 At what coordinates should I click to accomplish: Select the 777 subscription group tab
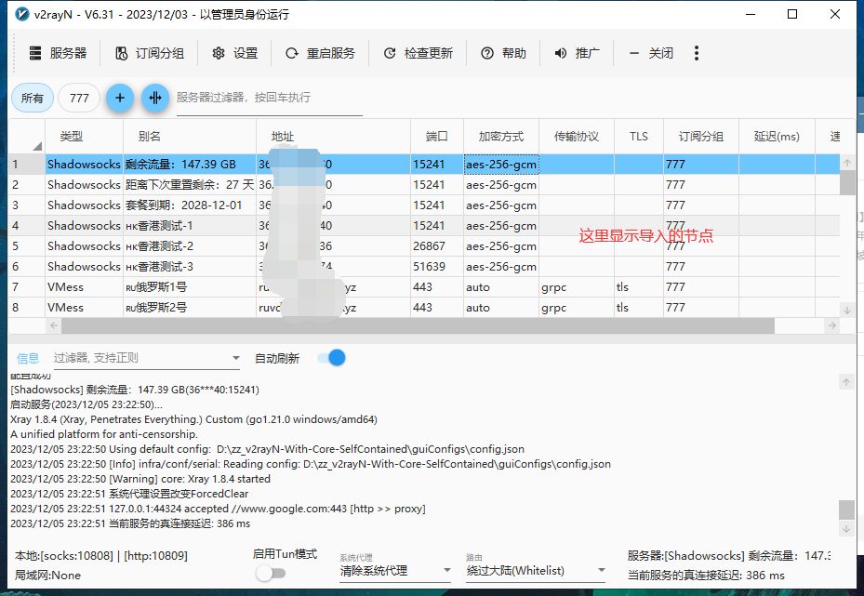click(x=79, y=98)
